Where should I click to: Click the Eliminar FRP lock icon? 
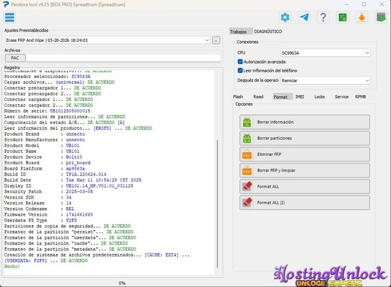(247, 154)
